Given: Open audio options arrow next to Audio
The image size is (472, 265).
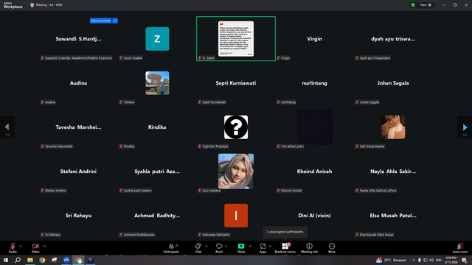Looking at the screenshot, I should [x=21, y=246].
